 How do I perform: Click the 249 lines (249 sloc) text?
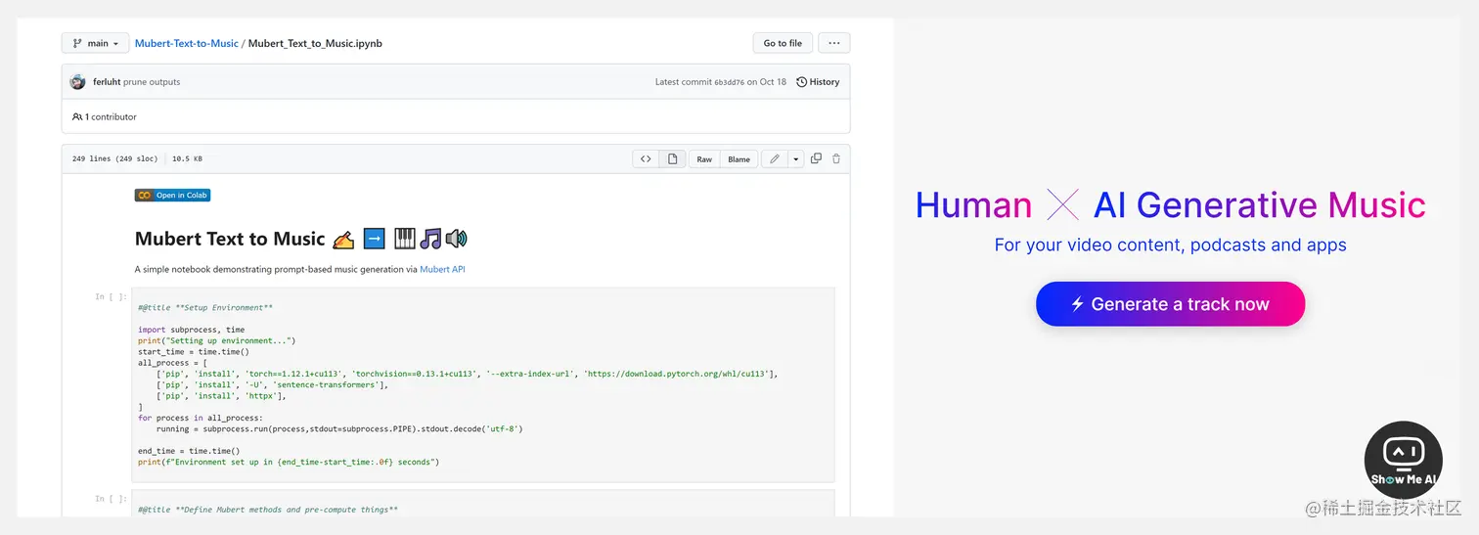(x=114, y=158)
